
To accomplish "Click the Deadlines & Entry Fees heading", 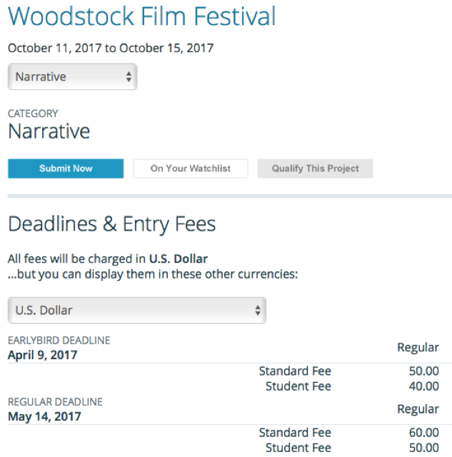I will tap(111, 224).
